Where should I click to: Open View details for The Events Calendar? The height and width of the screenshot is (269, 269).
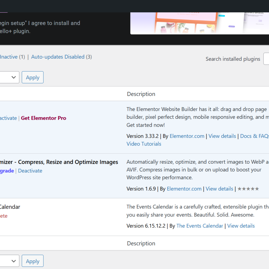coord(241,226)
